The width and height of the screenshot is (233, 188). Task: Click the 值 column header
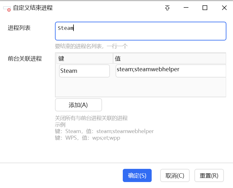click(170, 58)
